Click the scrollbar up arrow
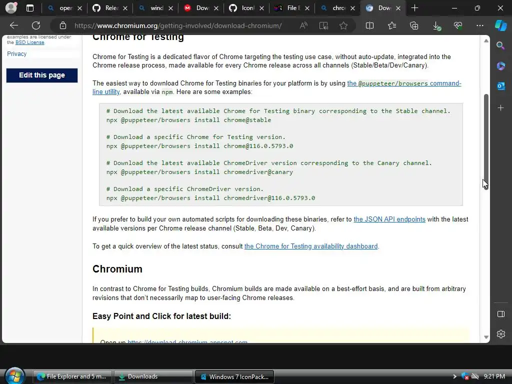 (486, 41)
